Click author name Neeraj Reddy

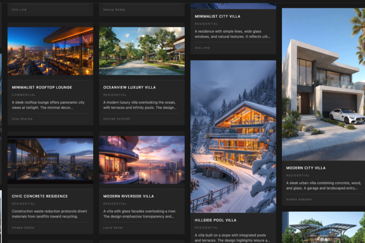[115, 10]
